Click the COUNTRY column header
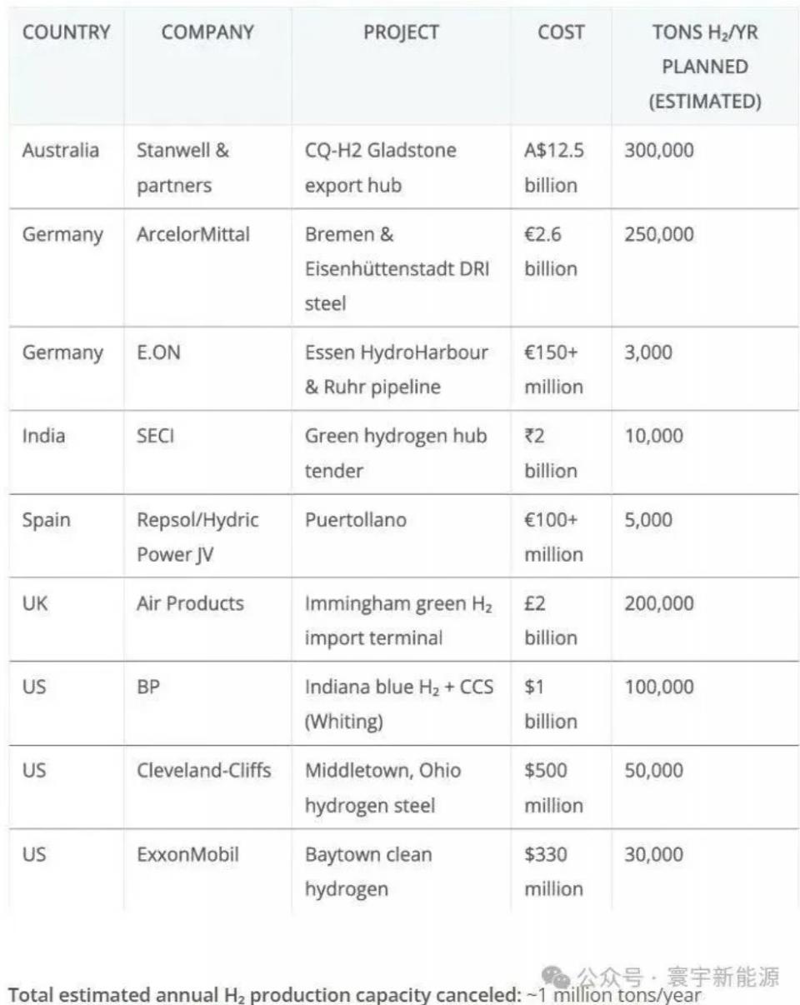800x1005 pixels. [67, 32]
